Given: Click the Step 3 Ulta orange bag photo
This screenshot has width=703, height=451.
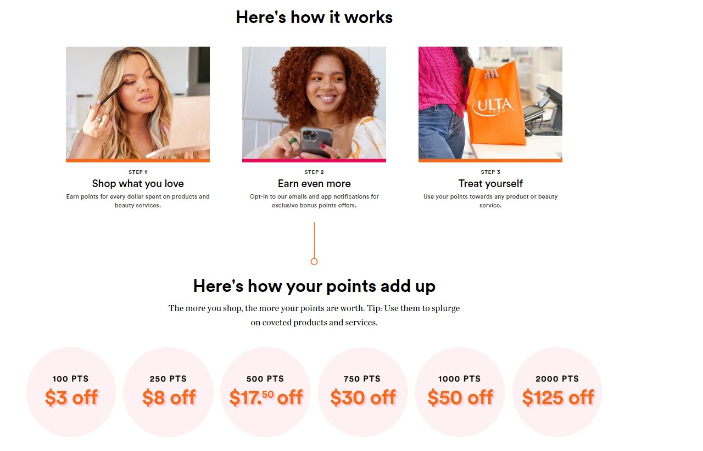Looking at the screenshot, I should tap(490, 104).
